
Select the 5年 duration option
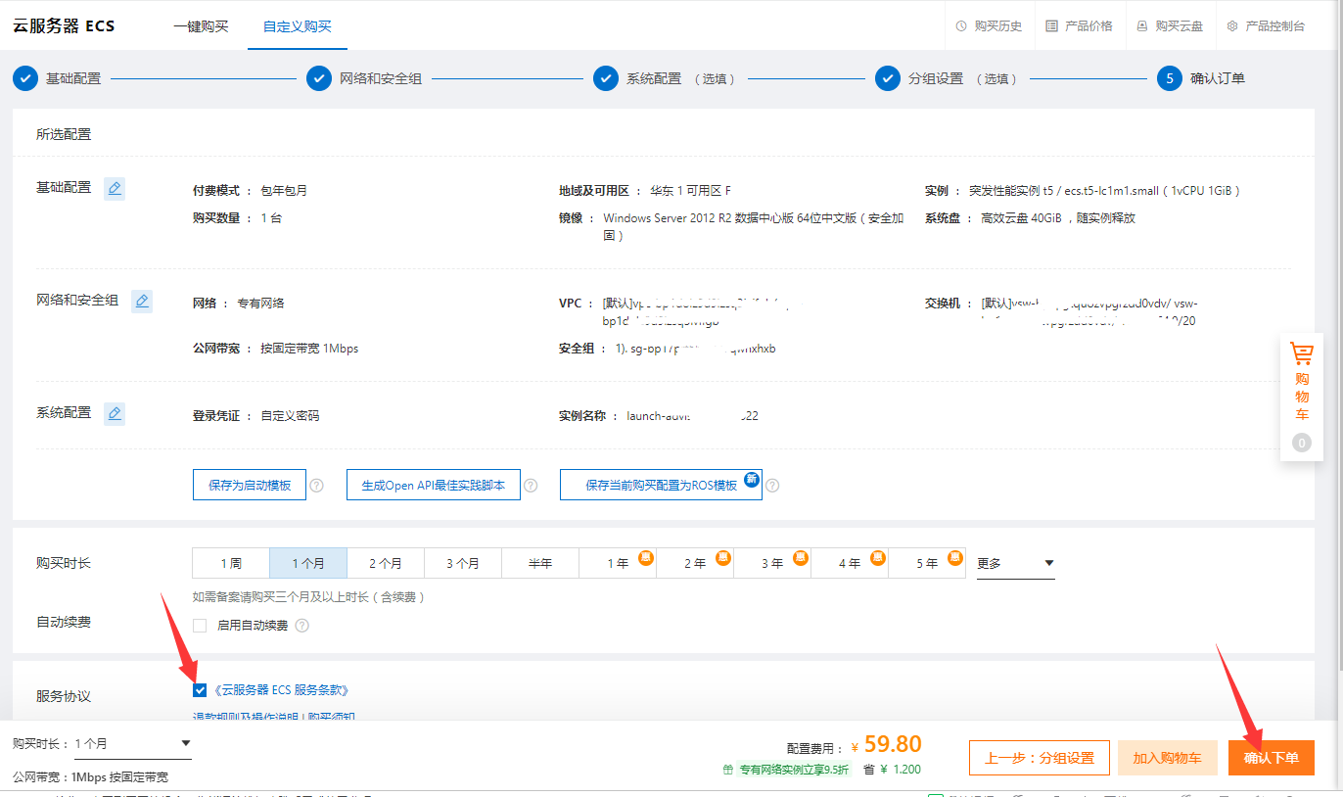click(x=927, y=563)
